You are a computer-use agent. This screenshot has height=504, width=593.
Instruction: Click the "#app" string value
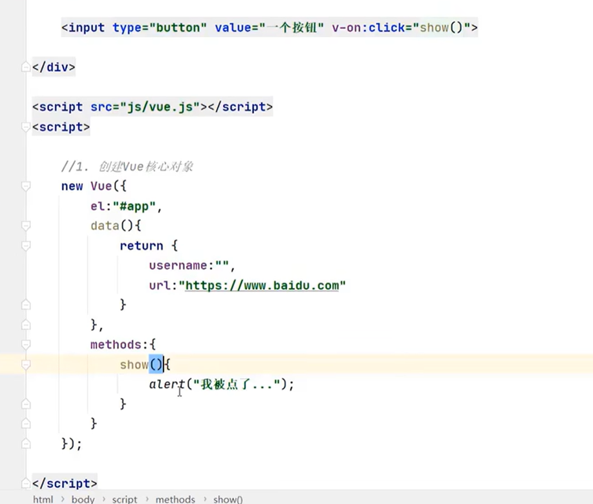point(134,206)
